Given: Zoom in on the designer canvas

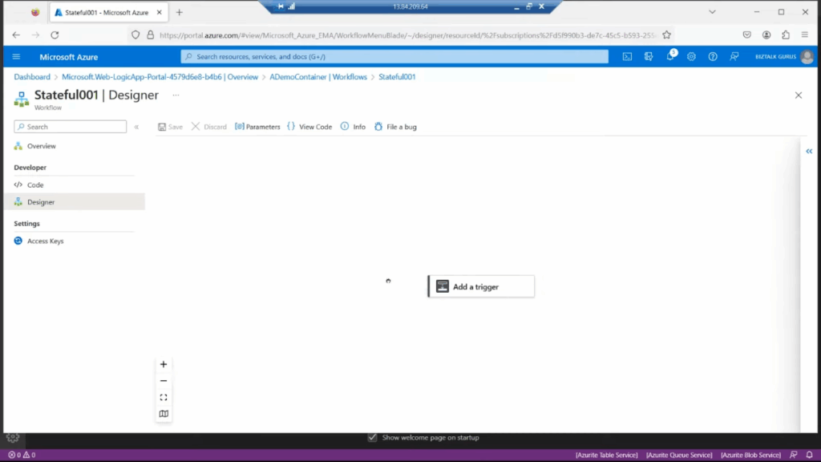Looking at the screenshot, I should tap(164, 364).
